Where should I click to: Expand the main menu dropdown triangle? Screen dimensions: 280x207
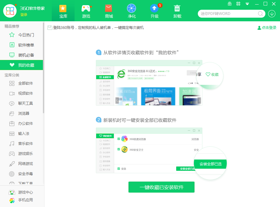coord(247,4)
